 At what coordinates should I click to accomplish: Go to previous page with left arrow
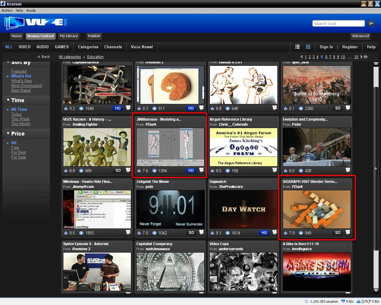coord(302,57)
